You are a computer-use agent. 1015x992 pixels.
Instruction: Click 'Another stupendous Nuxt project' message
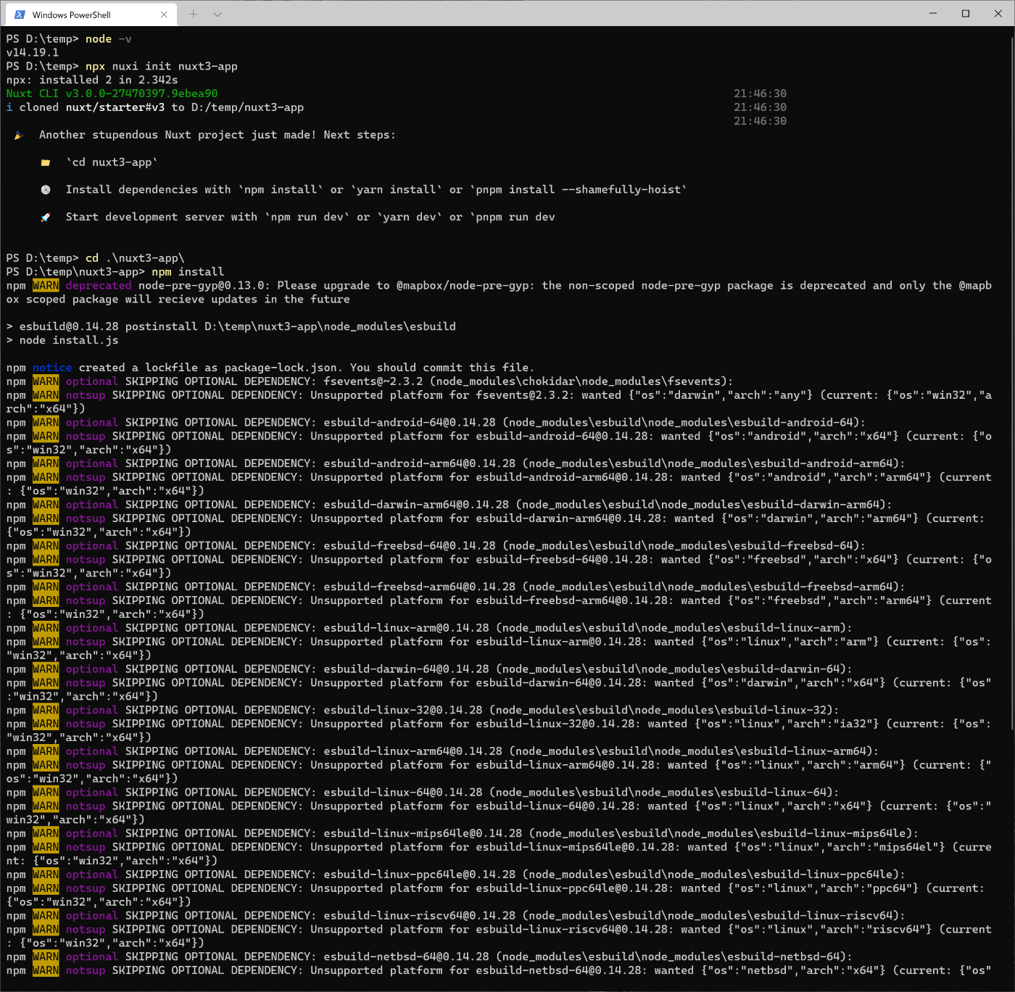217,135
